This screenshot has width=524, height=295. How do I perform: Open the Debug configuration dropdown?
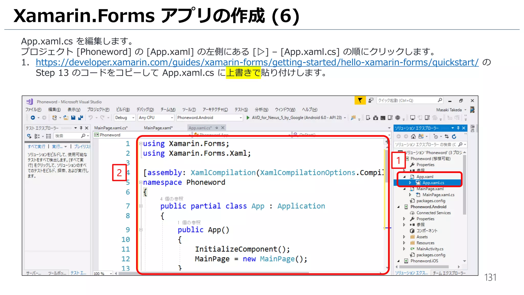(x=133, y=118)
